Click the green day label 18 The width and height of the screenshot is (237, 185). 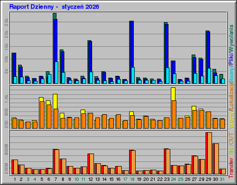[132, 179]
